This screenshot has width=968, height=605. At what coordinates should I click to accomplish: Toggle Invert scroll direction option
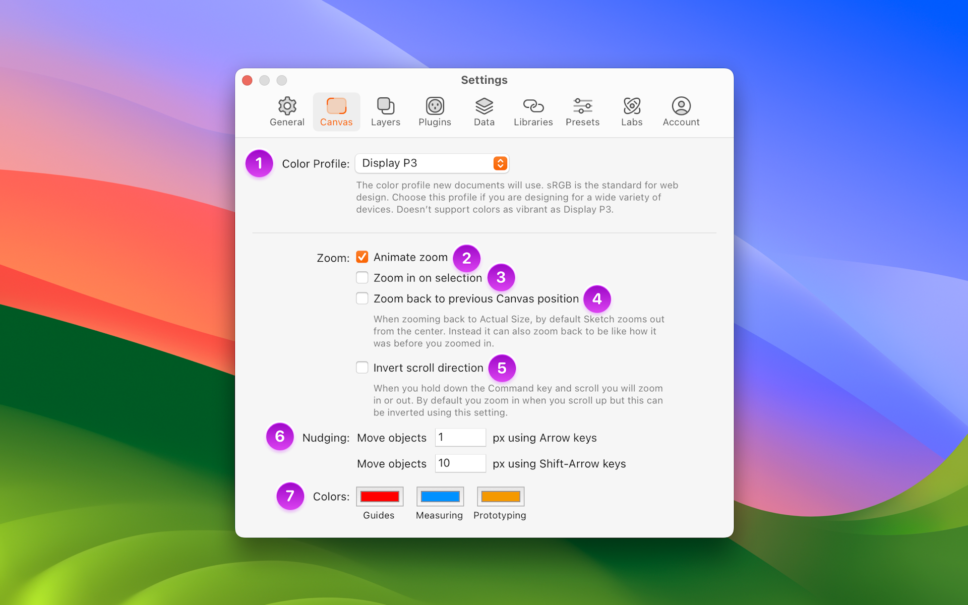coord(362,368)
